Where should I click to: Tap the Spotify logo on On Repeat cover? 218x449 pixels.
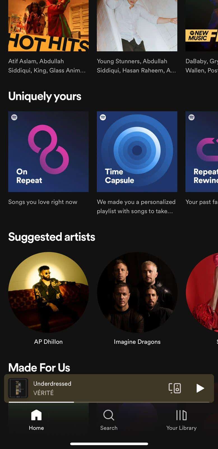14,117
